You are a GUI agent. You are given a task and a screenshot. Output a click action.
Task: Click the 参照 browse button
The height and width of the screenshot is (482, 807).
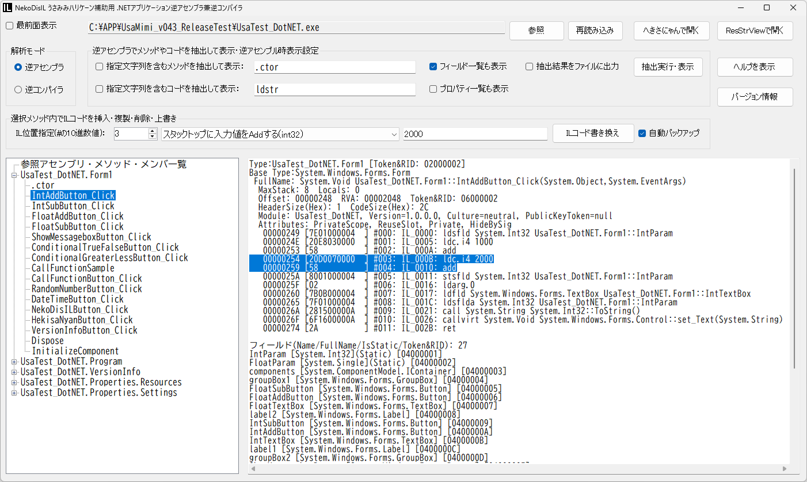536,31
